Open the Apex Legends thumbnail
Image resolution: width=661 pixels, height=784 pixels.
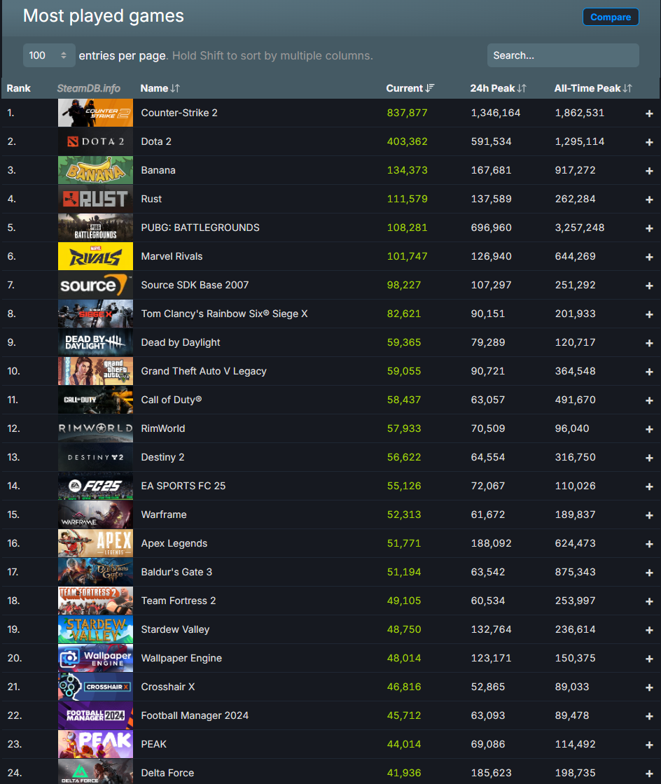pyautogui.click(x=95, y=543)
